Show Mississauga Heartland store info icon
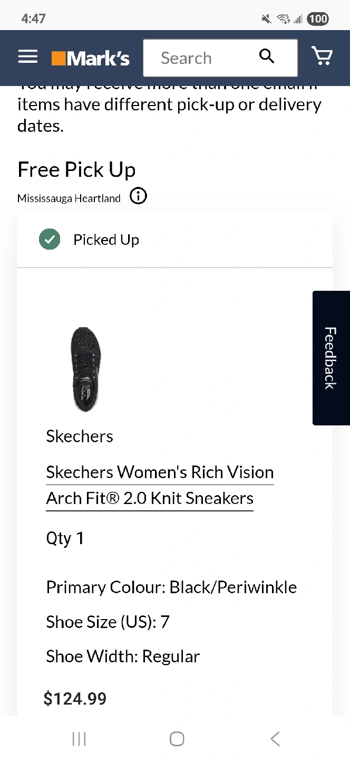The height and width of the screenshot is (760, 350). point(138,197)
